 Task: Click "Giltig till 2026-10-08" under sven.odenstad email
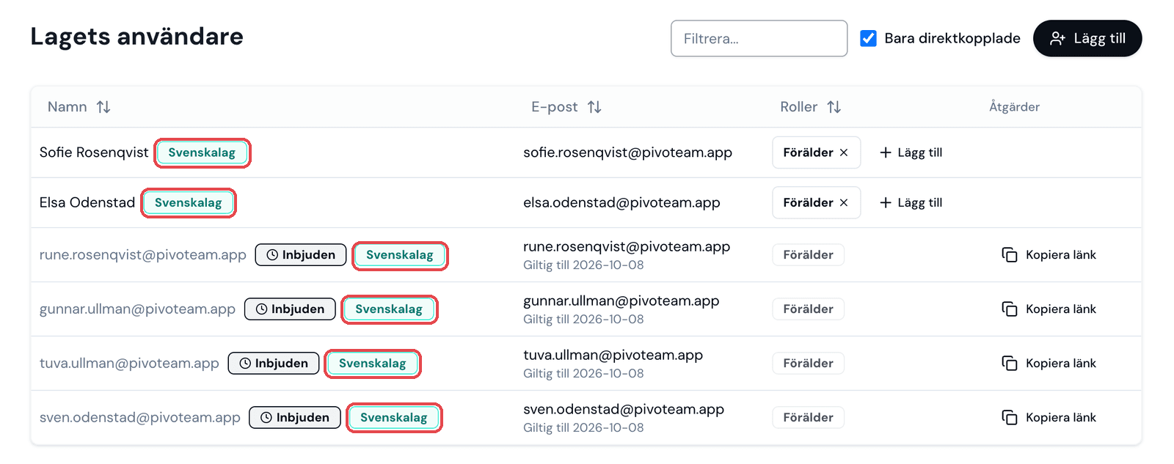pos(583,428)
